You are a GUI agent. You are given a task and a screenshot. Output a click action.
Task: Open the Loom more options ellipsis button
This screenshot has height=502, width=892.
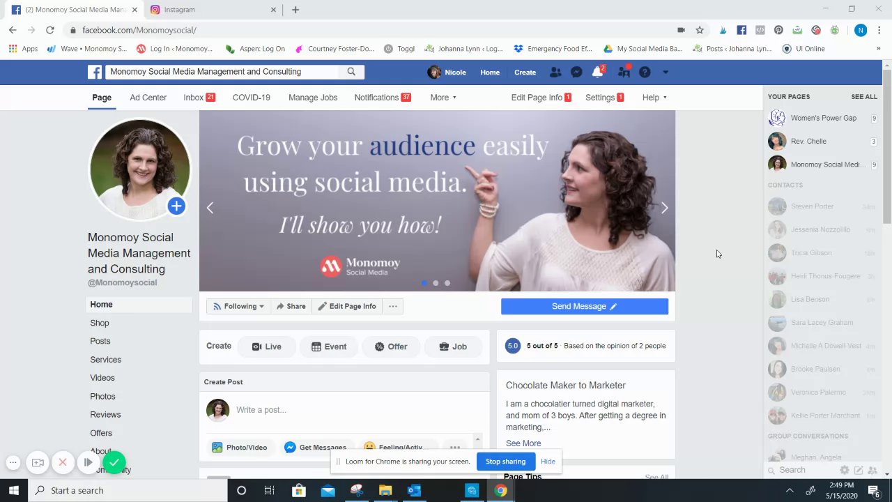click(13, 462)
